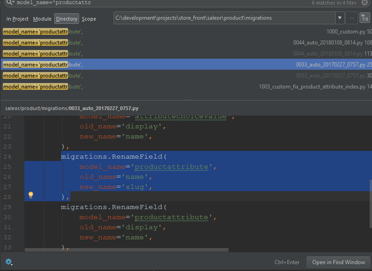The image size is (372, 271).
Task: Click line number 24 in gutter
Action: coord(7,157)
